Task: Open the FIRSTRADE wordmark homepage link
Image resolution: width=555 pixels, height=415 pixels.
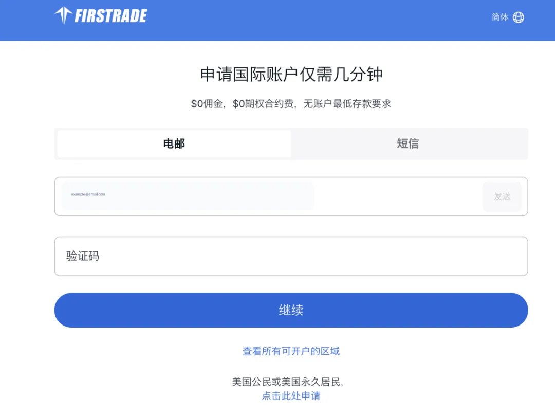Action: 111,16
